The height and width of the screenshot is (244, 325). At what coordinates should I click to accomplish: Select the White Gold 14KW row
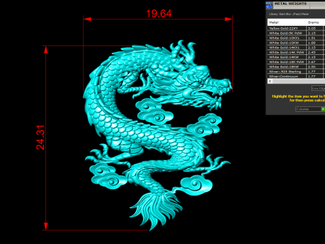click(296, 57)
